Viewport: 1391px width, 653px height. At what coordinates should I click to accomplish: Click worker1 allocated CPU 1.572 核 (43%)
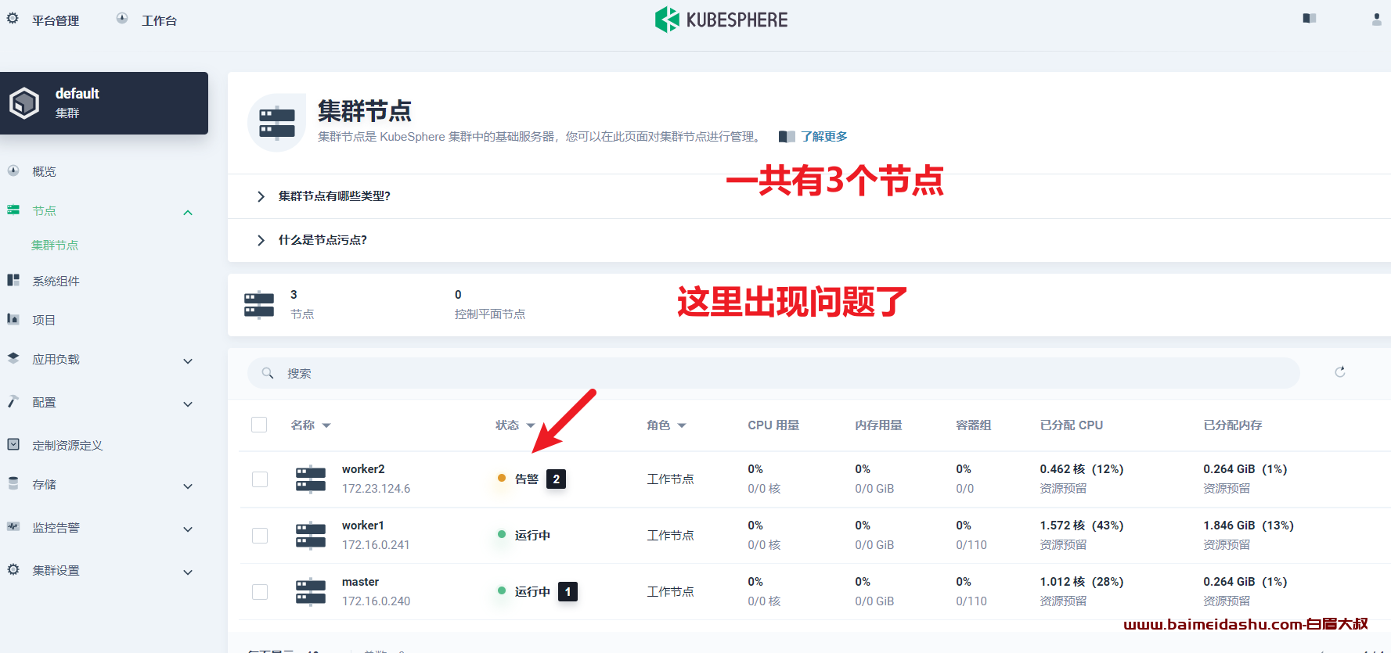pos(1081,526)
